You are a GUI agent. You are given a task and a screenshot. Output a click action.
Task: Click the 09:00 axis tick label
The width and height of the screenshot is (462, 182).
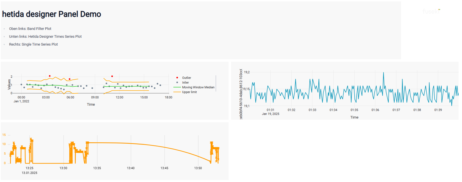click(x=95, y=98)
